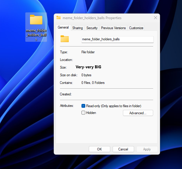Viewport: 182px width, 169px height.
Task: Click the 'Location:' label
Action: tap(66, 60)
